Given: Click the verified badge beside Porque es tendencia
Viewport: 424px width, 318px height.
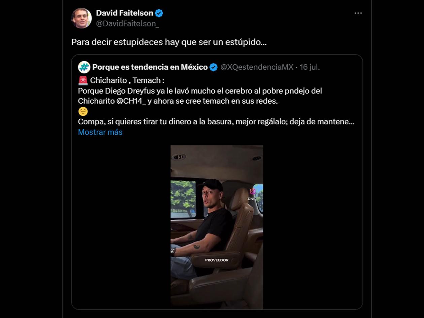Looking at the screenshot, I should pyautogui.click(x=213, y=67).
